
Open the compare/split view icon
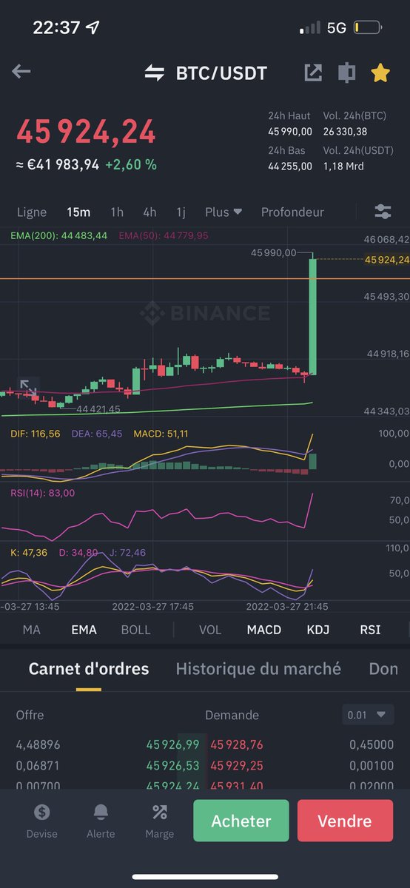[346, 73]
